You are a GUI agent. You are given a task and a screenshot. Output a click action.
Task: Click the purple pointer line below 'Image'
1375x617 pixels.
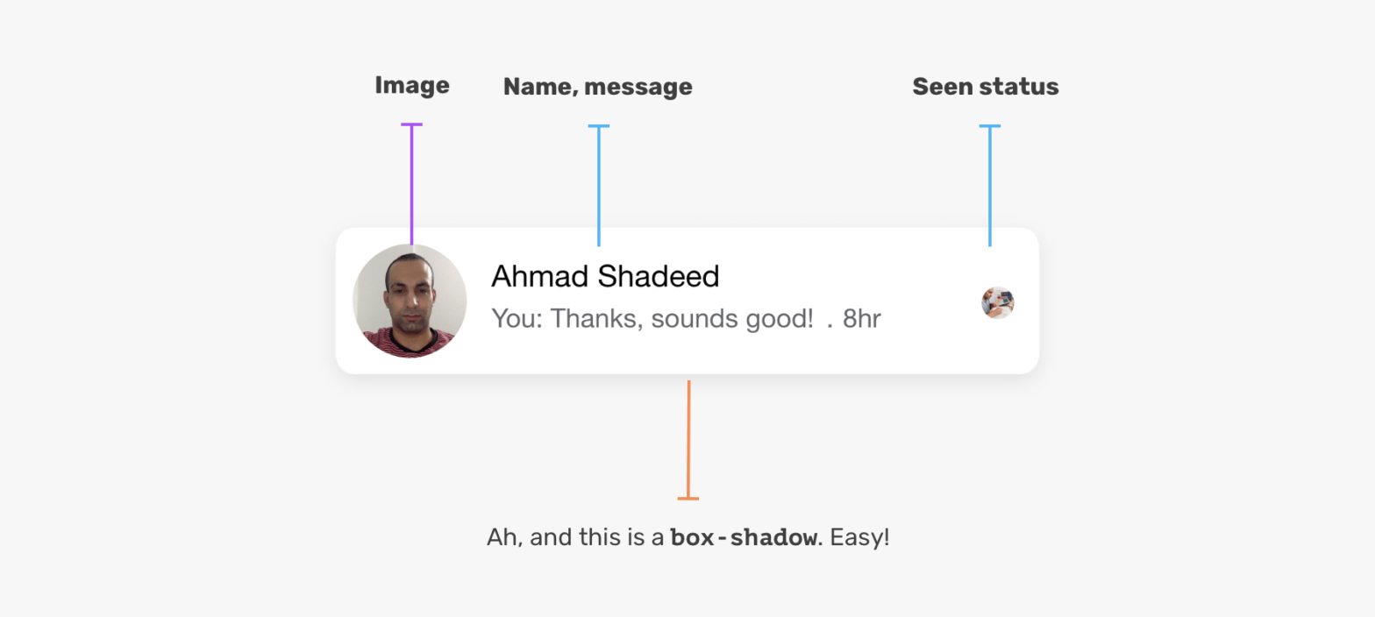pyautogui.click(x=411, y=184)
